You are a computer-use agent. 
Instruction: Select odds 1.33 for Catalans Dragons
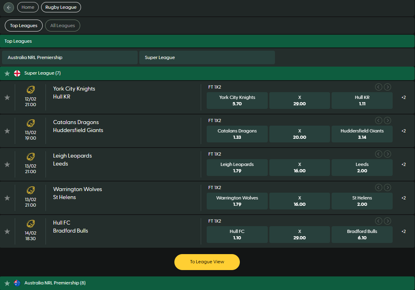point(237,134)
